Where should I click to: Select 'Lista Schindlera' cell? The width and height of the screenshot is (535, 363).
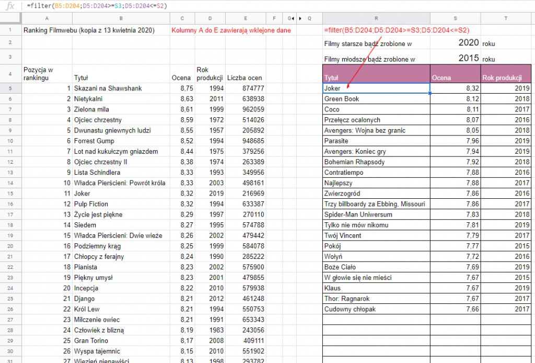pos(121,173)
